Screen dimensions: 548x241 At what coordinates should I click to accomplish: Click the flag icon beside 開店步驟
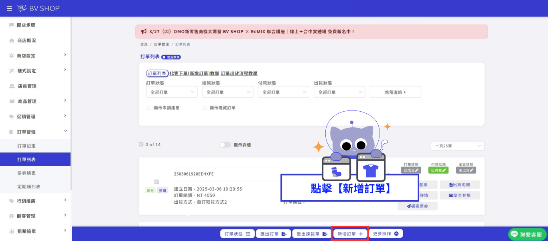(12, 25)
